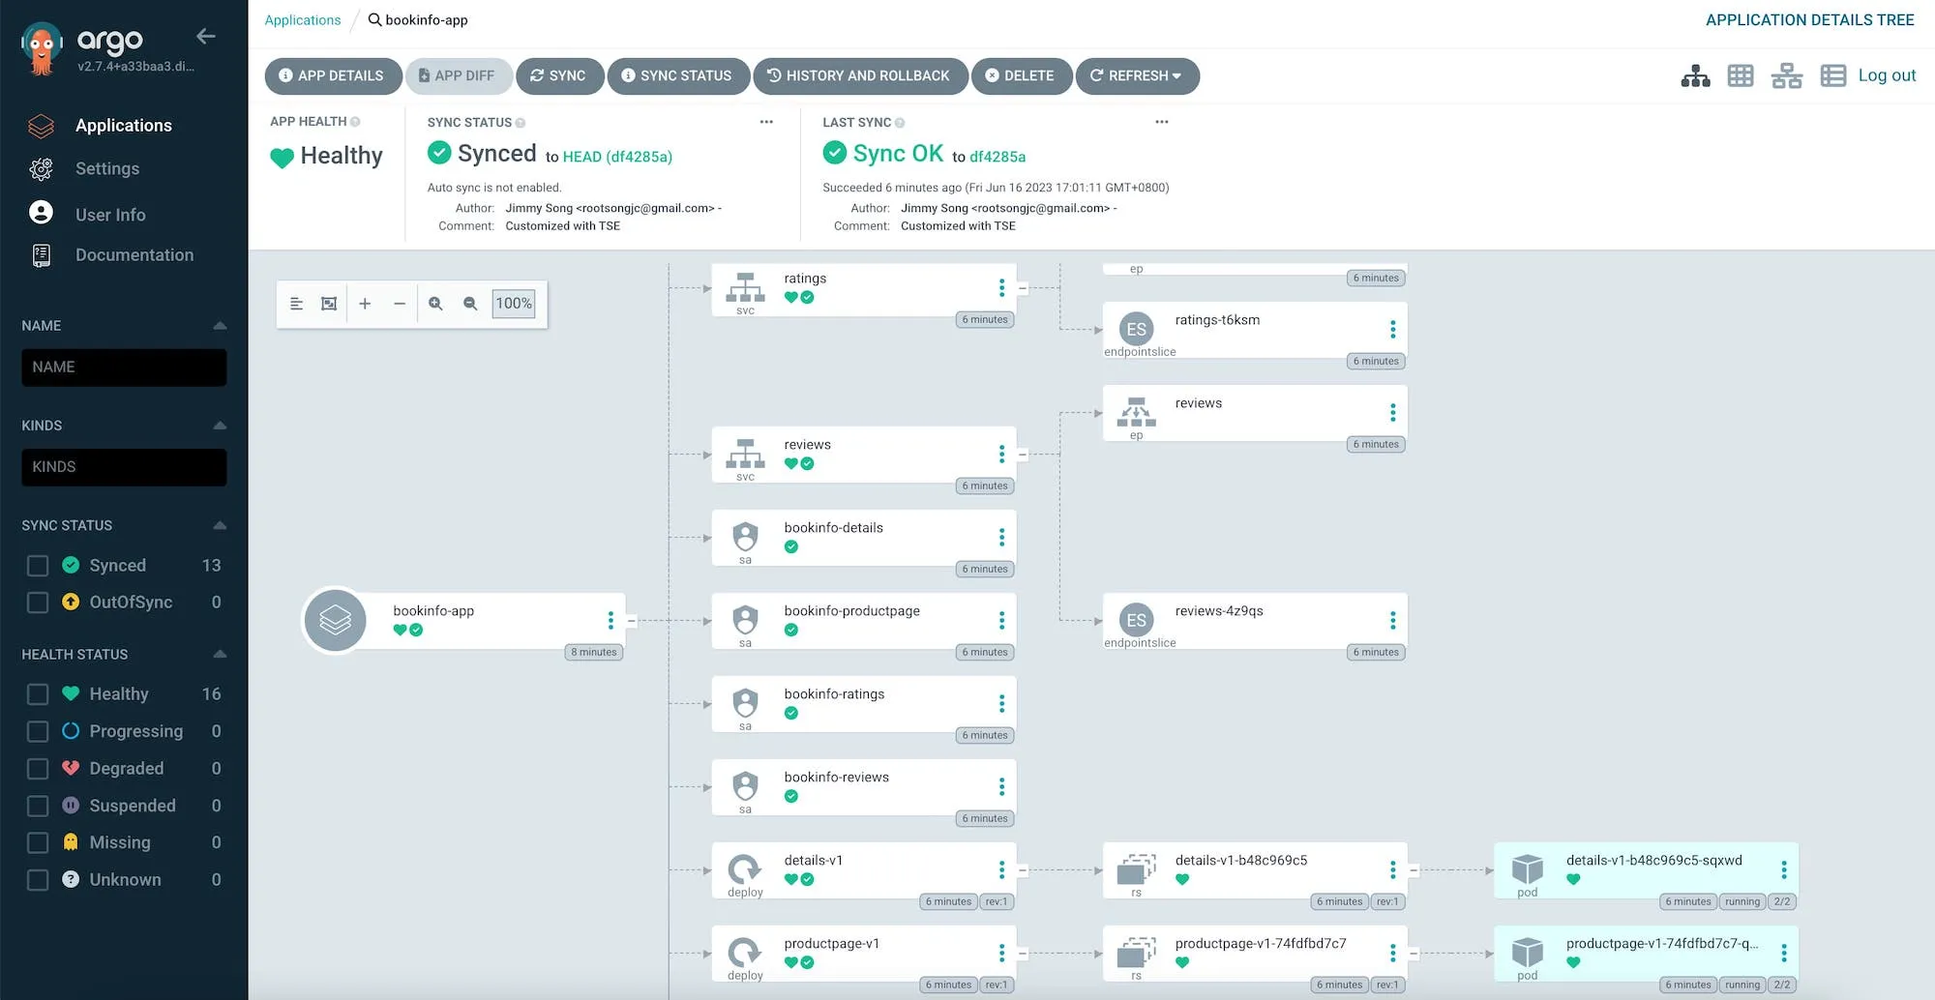Viewport: 1935px width, 1000px height.
Task: Click the NAME filter input field
Action: click(x=124, y=368)
